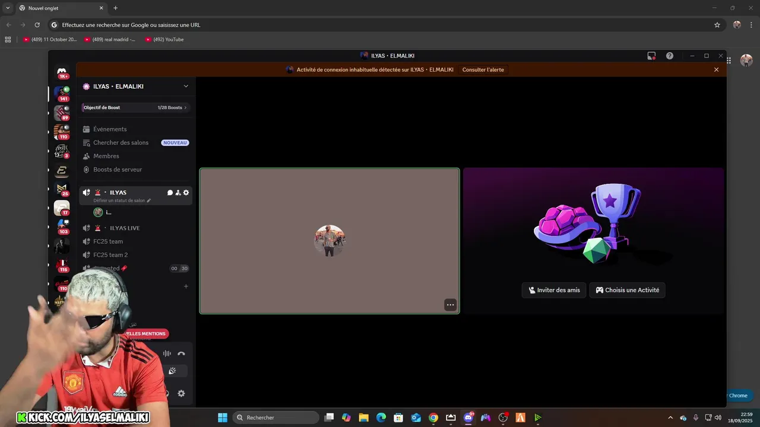Open YouTube bookmark (492)

(x=164, y=40)
